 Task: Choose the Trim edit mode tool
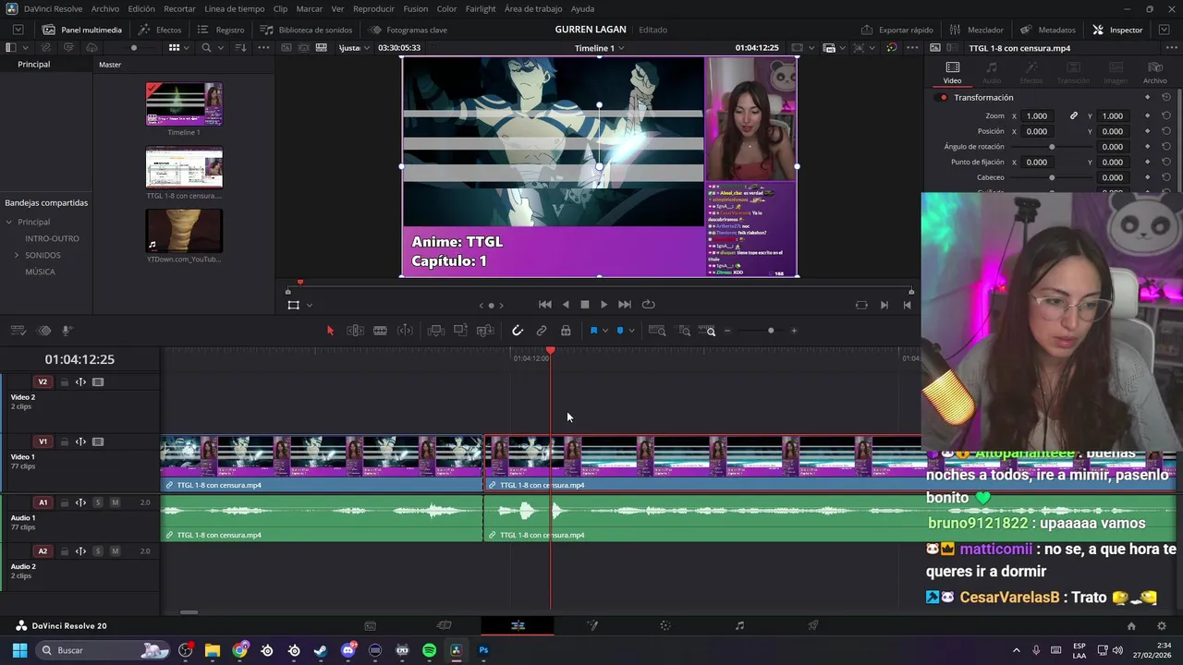pos(355,331)
